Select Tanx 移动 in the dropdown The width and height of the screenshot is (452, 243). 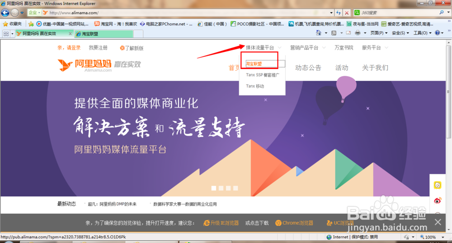[x=255, y=86]
